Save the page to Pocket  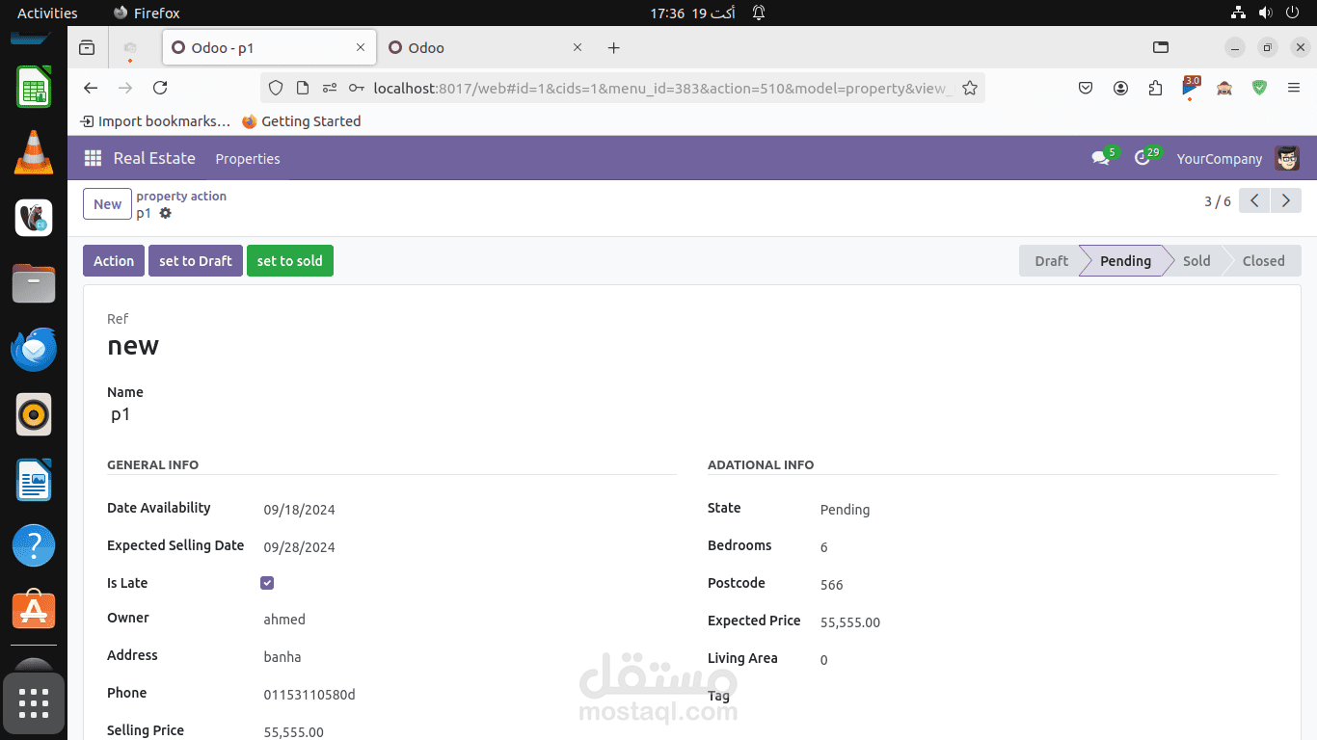point(1086,88)
